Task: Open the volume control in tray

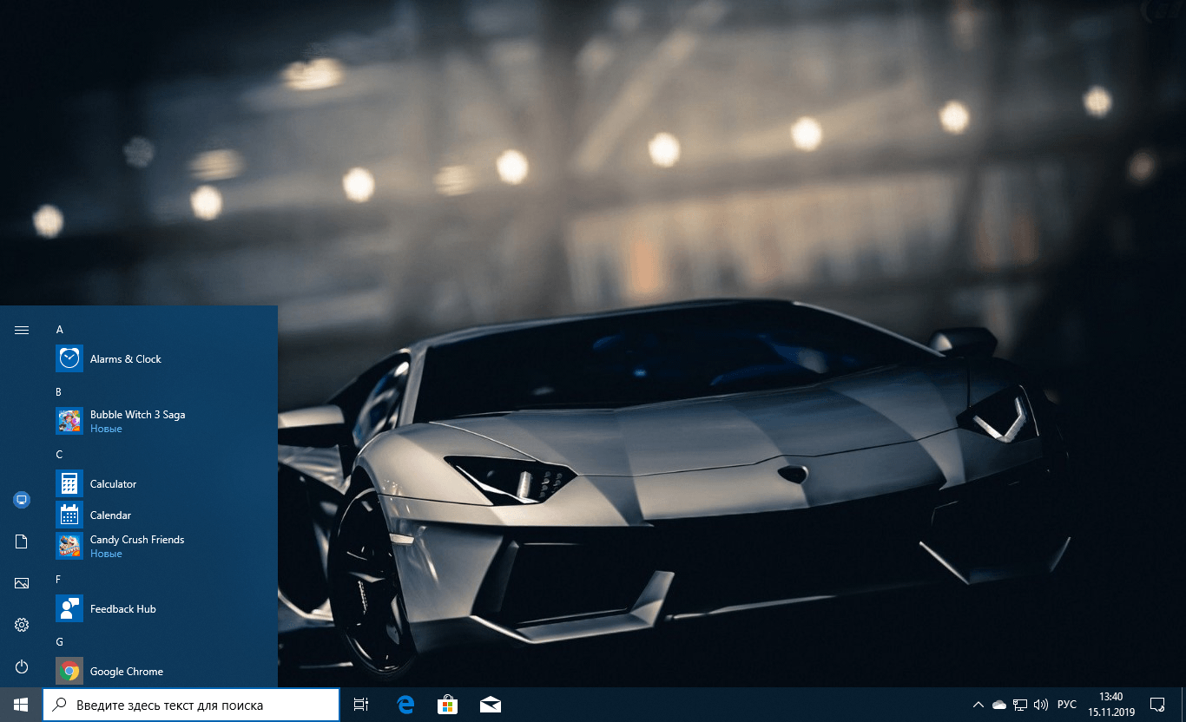Action: pos(1041,705)
